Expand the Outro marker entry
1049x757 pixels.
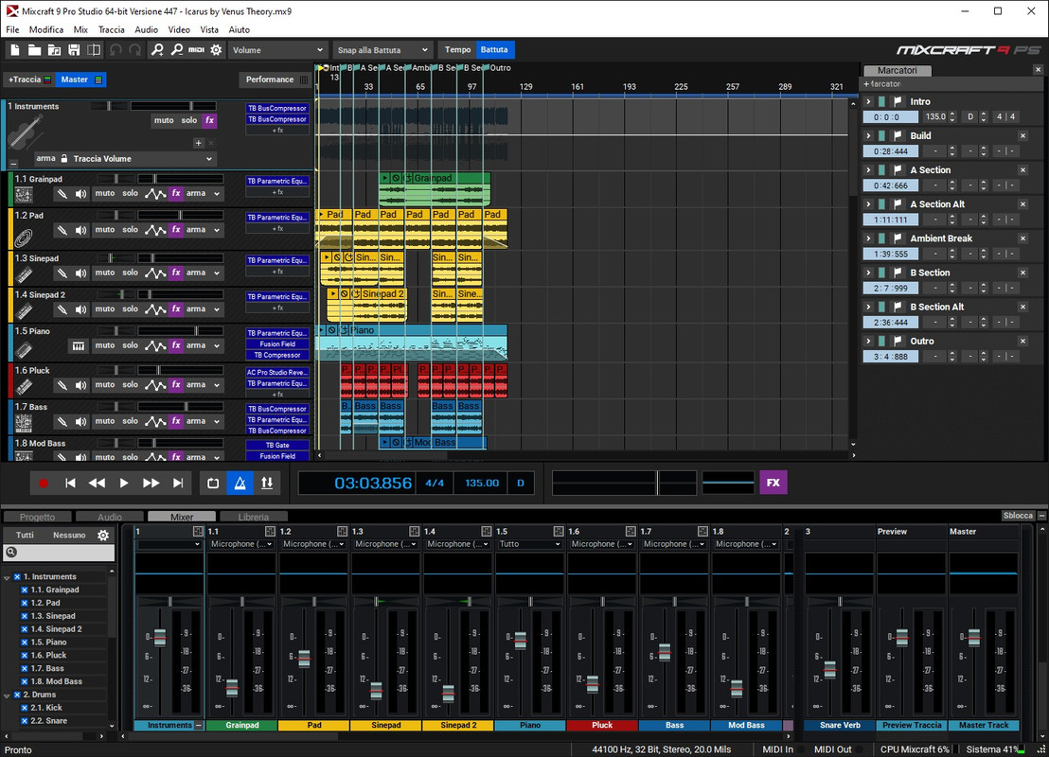click(868, 341)
